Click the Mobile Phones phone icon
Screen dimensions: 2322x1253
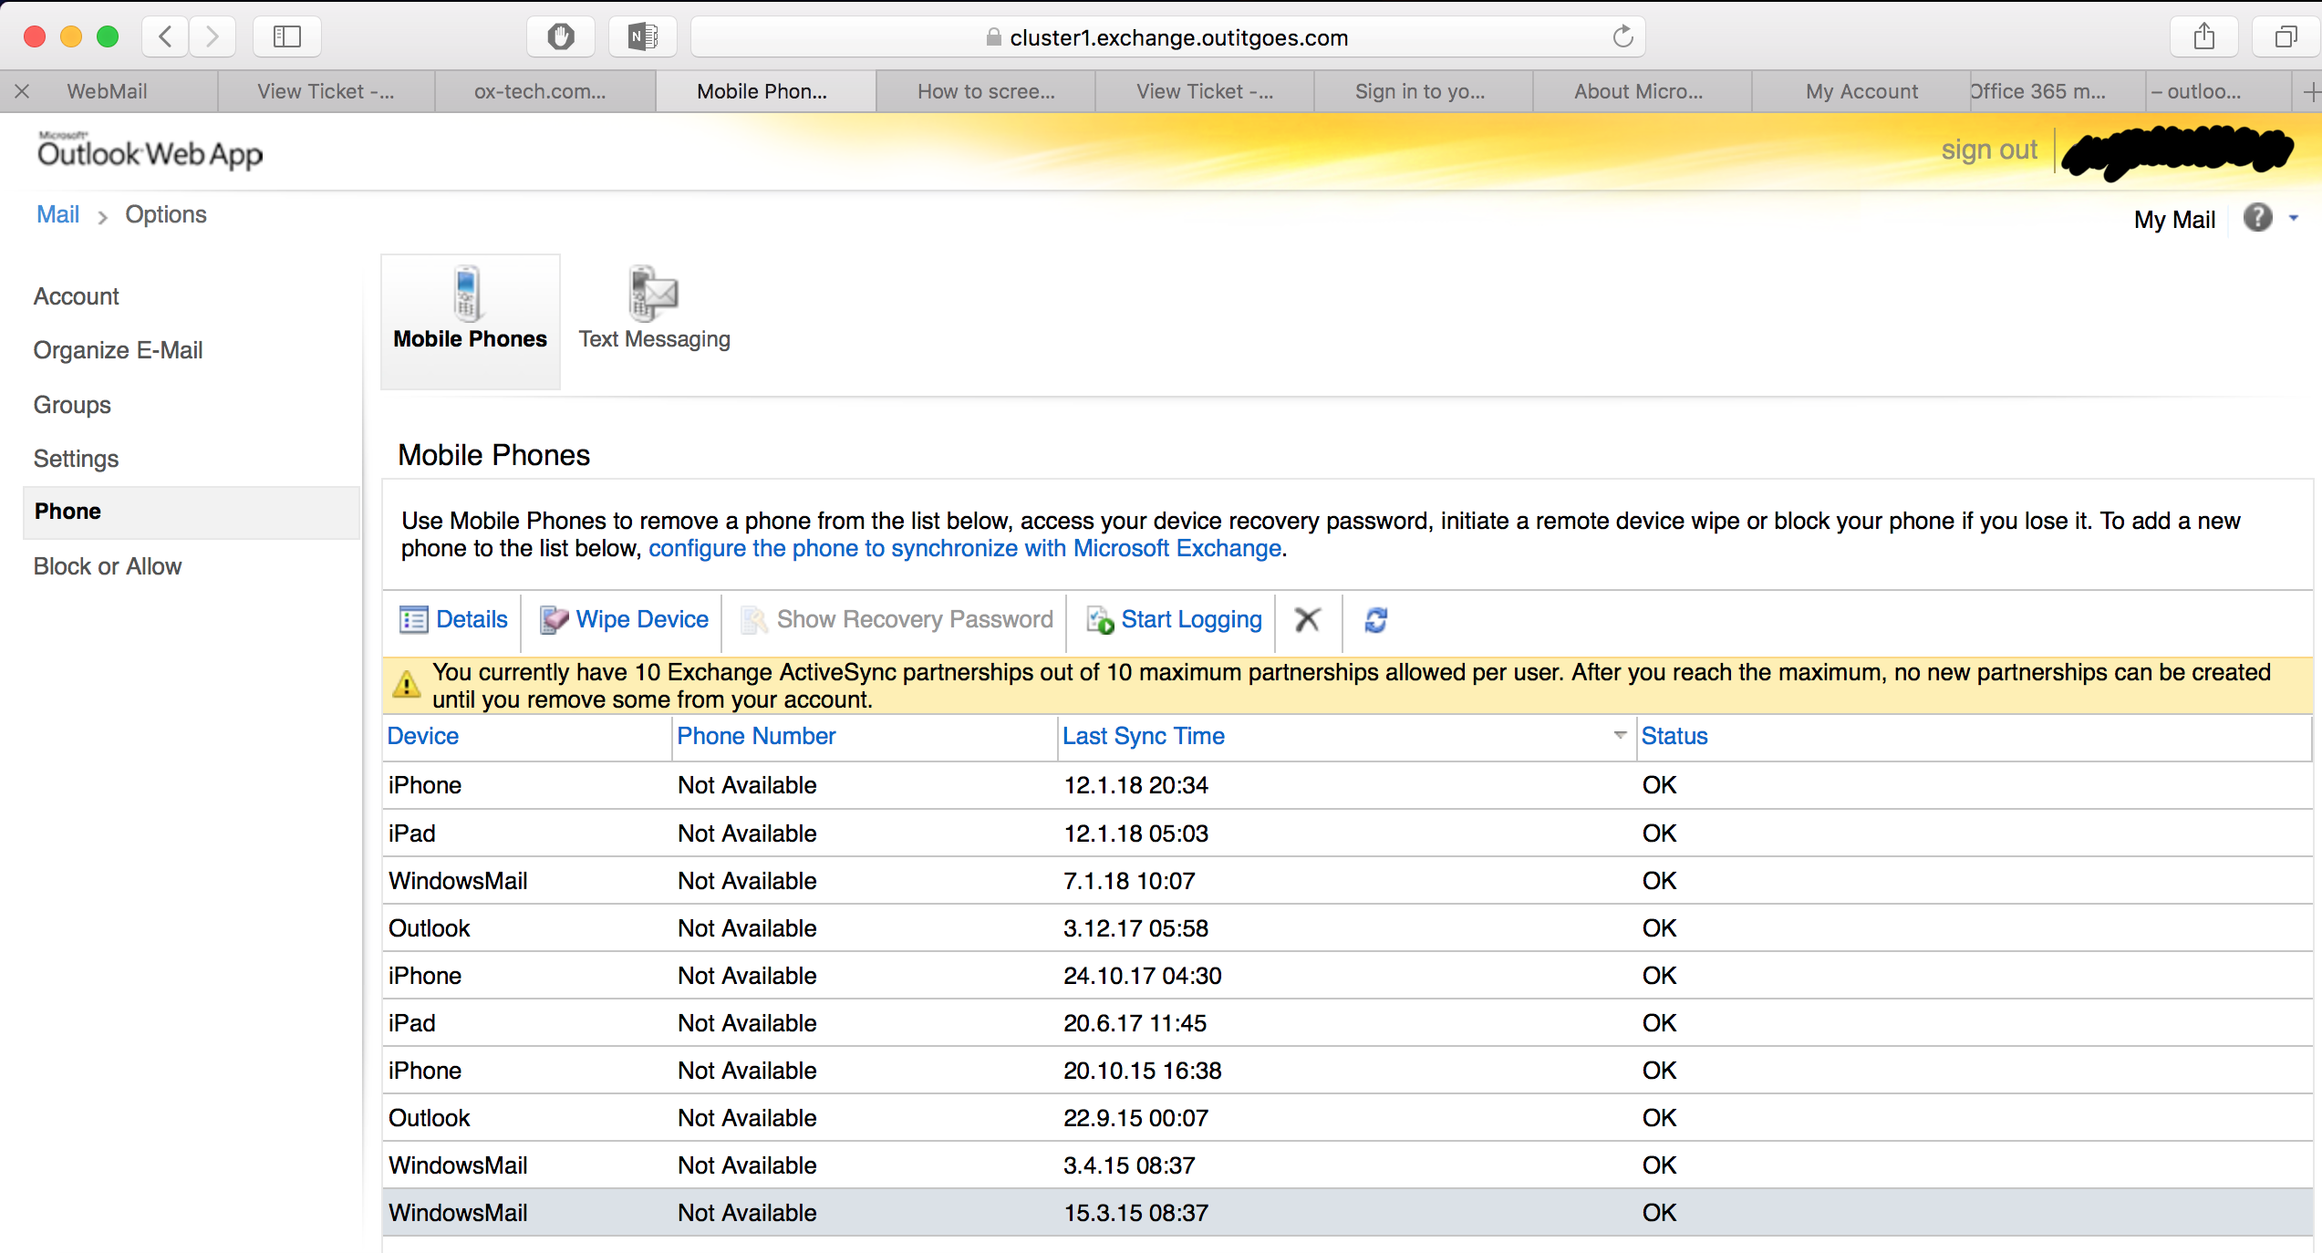pos(467,294)
